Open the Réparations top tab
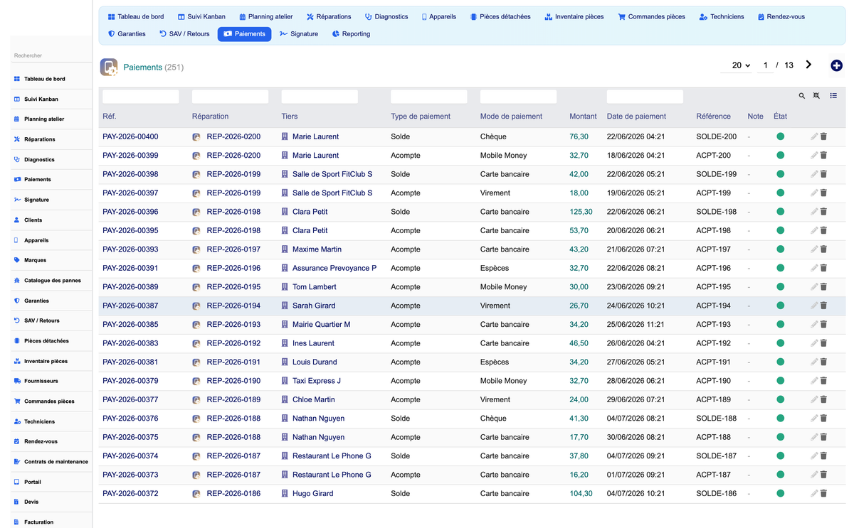This screenshot has height=528, width=854. click(329, 16)
